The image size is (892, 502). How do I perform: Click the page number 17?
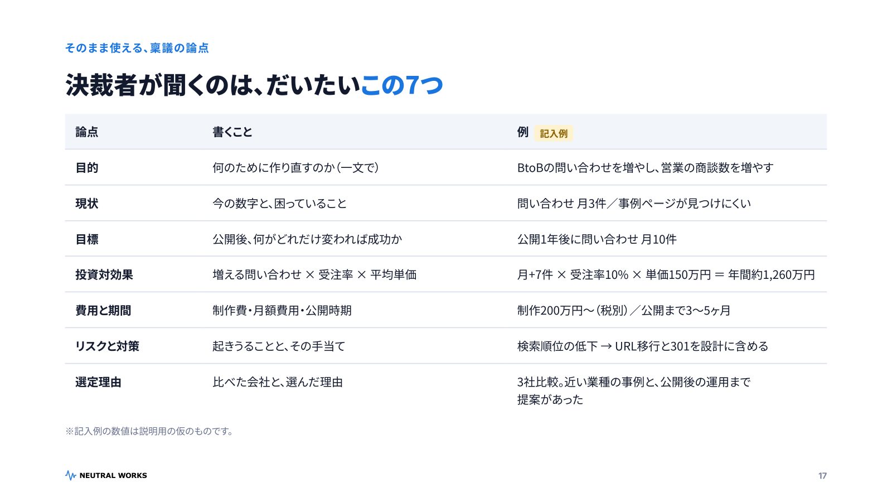822,476
